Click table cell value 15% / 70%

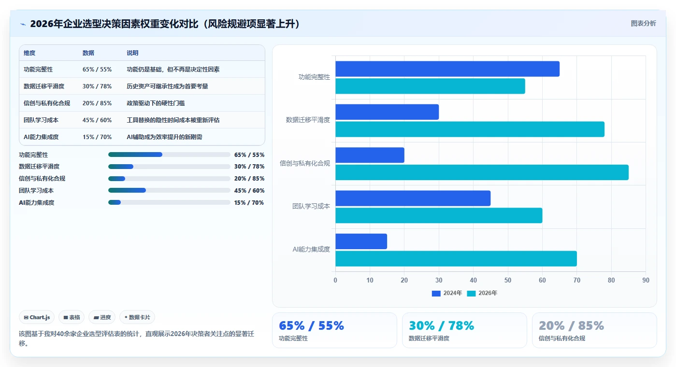pos(97,137)
